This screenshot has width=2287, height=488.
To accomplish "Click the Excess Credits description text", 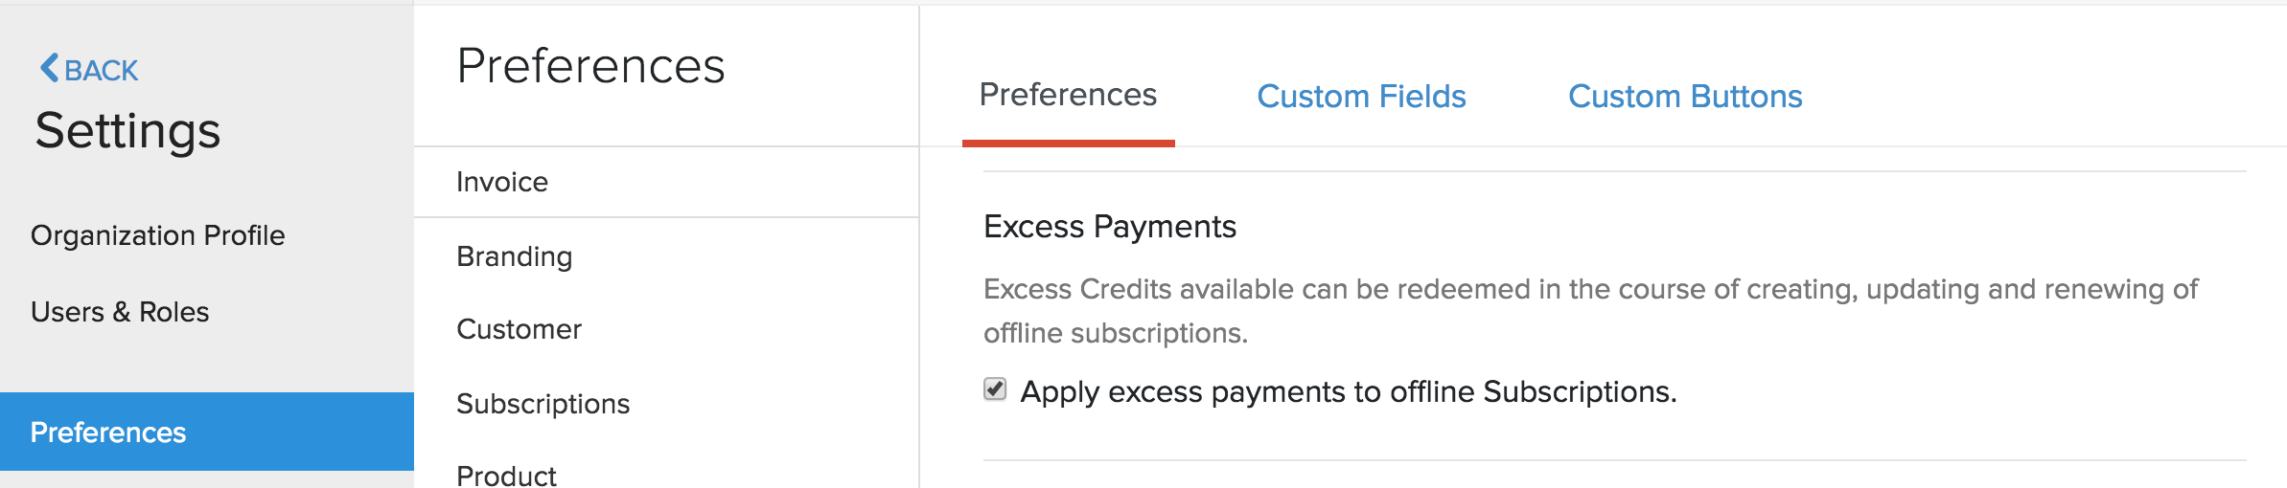I will [x=1589, y=290].
